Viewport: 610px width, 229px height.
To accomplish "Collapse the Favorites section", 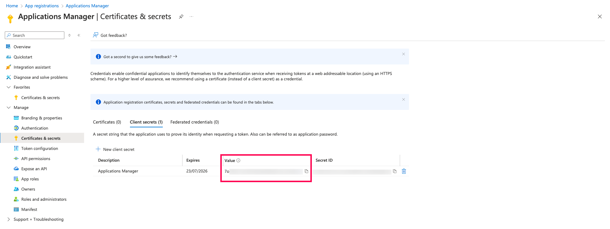I will pos(9,87).
